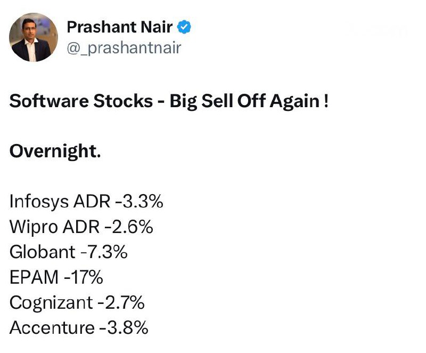Click the blue verified badge icon
This screenshot has width=426, height=353.
(185, 27)
